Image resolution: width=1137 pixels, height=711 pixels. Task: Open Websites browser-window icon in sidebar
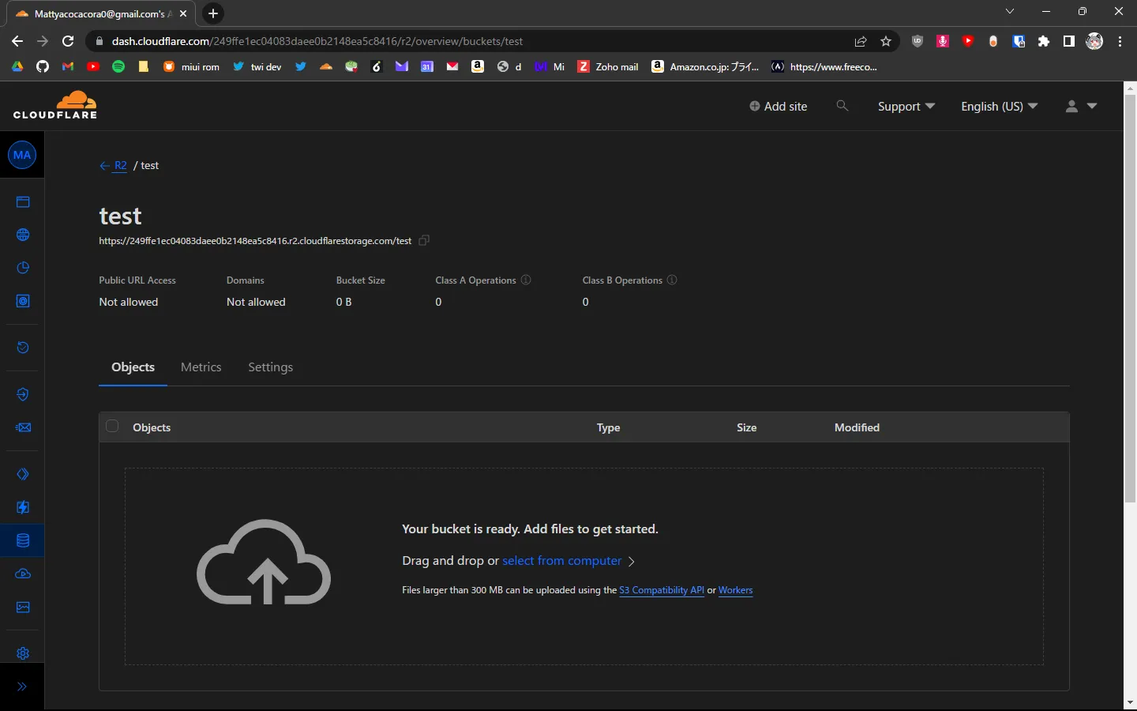pyautogui.click(x=23, y=202)
